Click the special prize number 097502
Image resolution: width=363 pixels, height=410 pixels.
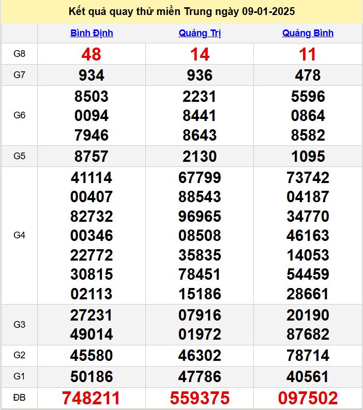tap(308, 398)
